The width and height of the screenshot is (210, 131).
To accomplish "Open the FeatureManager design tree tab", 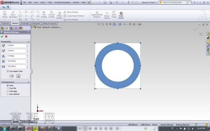I will (2, 28).
